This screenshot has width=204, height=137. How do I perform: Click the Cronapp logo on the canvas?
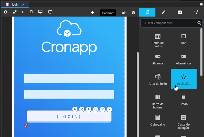pos(69,38)
